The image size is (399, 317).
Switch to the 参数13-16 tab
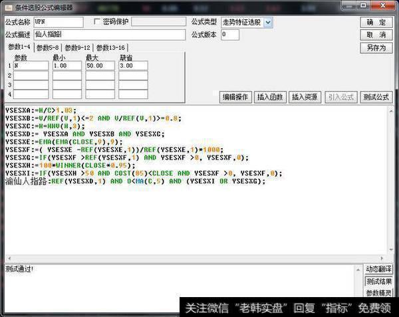(110, 48)
